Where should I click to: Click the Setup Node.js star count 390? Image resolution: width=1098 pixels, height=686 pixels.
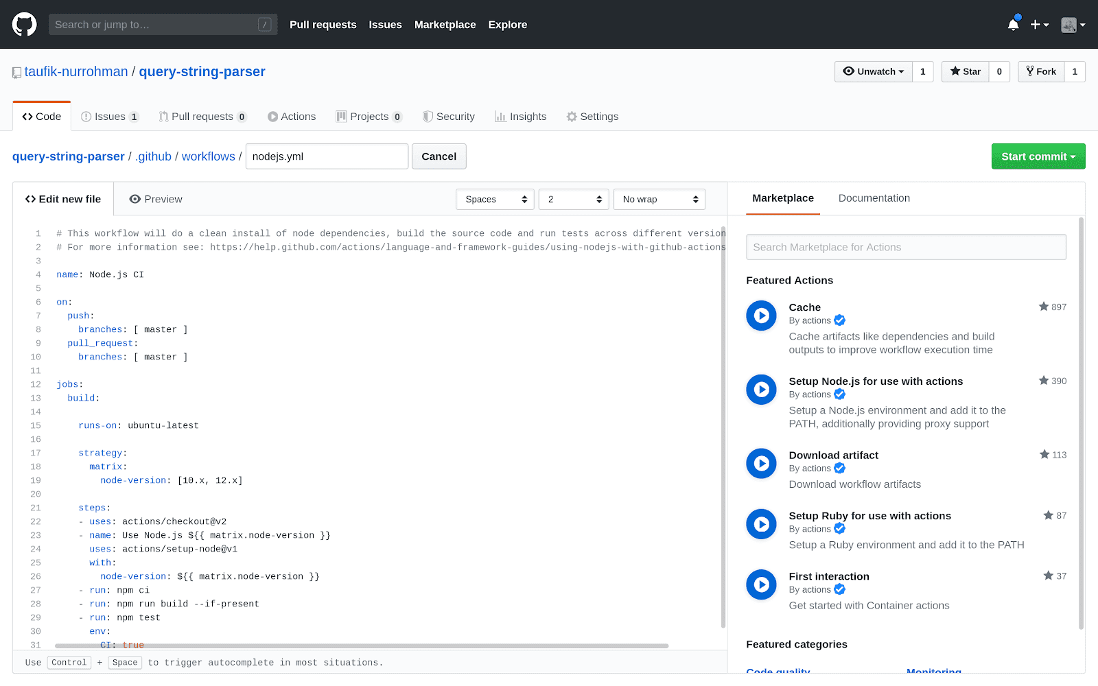click(1053, 381)
